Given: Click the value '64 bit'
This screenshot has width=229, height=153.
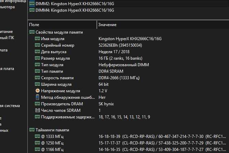Looking at the screenshot, I should click(104, 84).
